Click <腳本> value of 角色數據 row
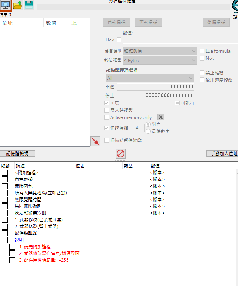The image size is (238, 286). tap(157, 179)
